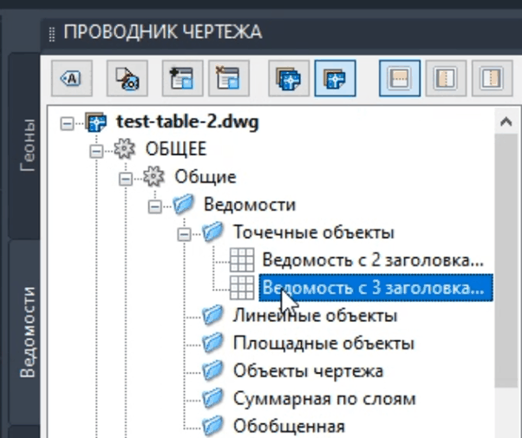Collapse the ОБЩЕЕ tree node
The height and width of the screenshot is (438, 522).
tap(96, 149)
